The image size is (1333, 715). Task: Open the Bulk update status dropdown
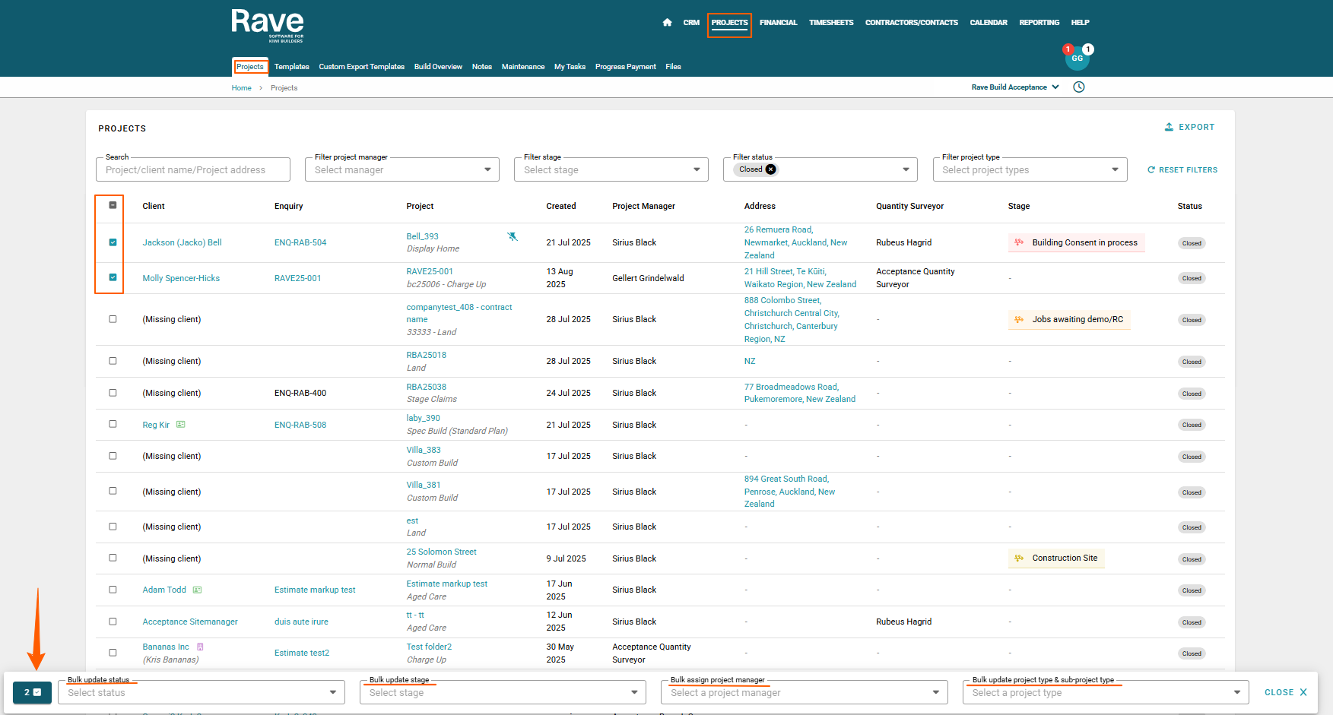pyautogui.click(x=202, y=692)
